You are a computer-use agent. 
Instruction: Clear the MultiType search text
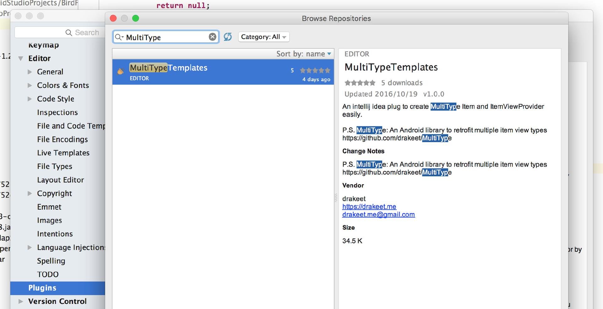coord(213,37)
